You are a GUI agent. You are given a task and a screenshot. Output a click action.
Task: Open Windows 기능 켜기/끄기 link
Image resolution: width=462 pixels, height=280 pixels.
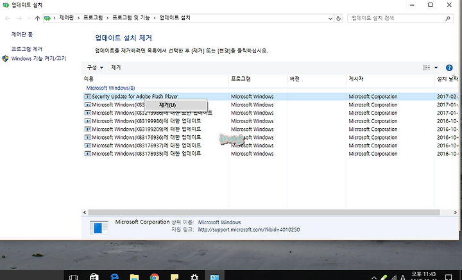(x=38, y=58)
